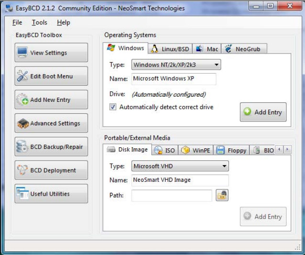Click the deployment icon on BCD Deployment
Screen dimensions: 305x255
23,170
